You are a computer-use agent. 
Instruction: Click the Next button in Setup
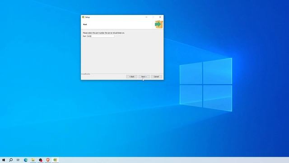(144, 77)
